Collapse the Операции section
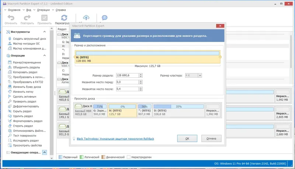This screenshot has height=169, width=295. click(44, 55)
